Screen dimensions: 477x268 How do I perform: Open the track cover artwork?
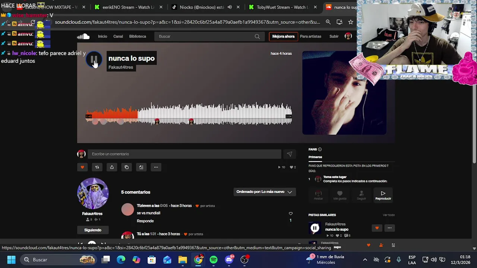pos(344,93)
